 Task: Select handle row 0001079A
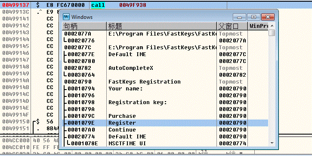(165, 109)
